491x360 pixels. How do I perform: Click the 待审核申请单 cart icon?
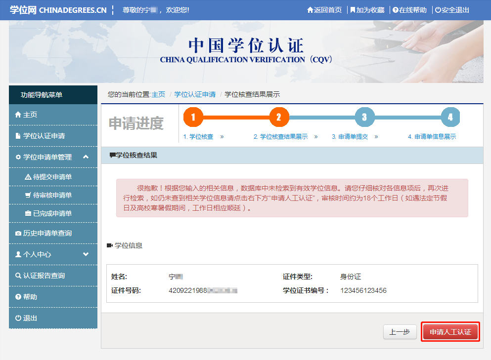tap(28, 195)
